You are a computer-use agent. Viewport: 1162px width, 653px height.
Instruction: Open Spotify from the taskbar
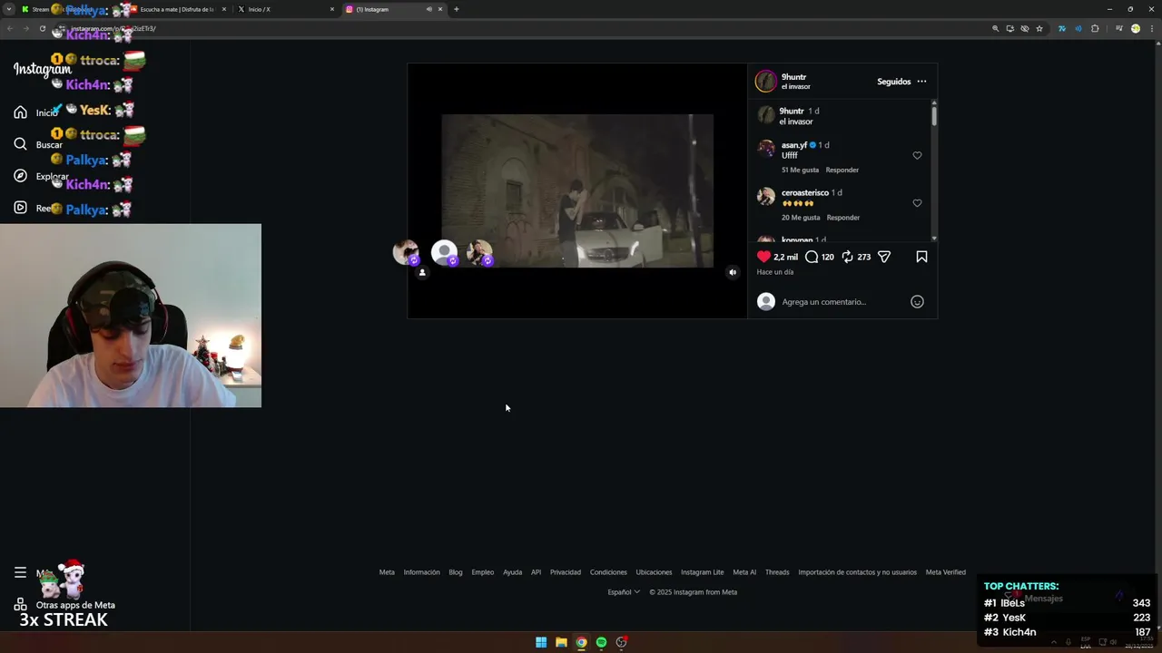point(601,642)
